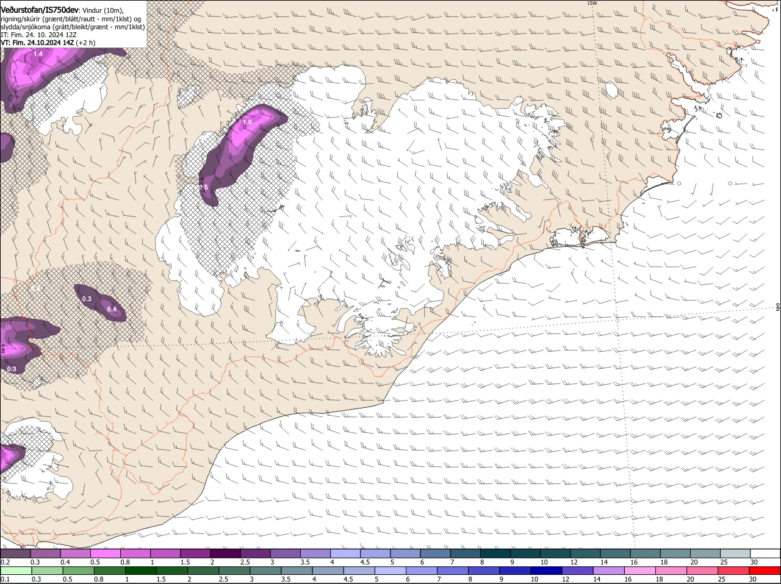Select upper legend white swatch after 30

tap(766, 554)
